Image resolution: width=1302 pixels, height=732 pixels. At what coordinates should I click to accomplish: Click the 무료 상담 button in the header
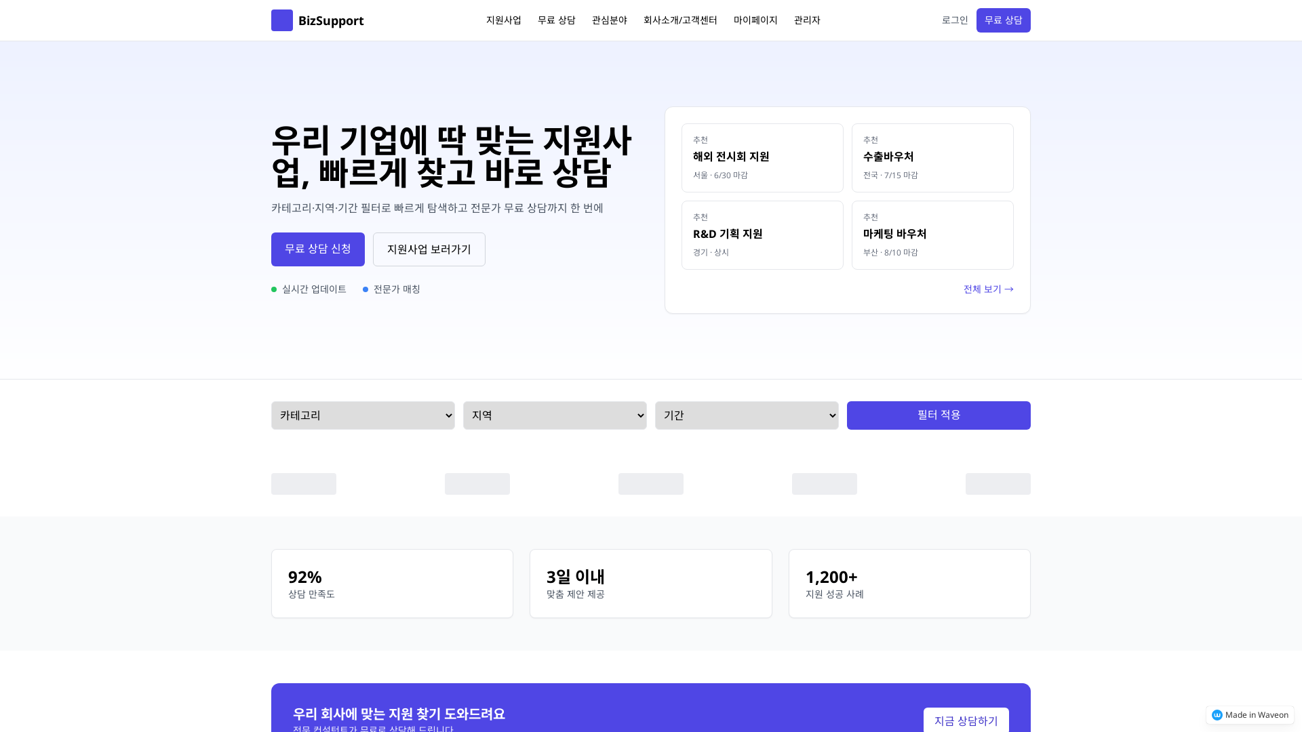[1003, 20]
